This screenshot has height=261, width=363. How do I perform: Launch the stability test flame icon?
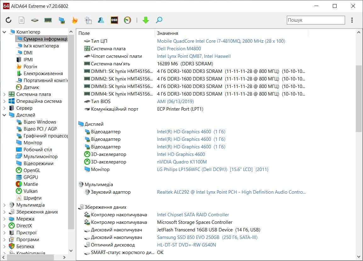pyautogui.click(x=75, y=20)
